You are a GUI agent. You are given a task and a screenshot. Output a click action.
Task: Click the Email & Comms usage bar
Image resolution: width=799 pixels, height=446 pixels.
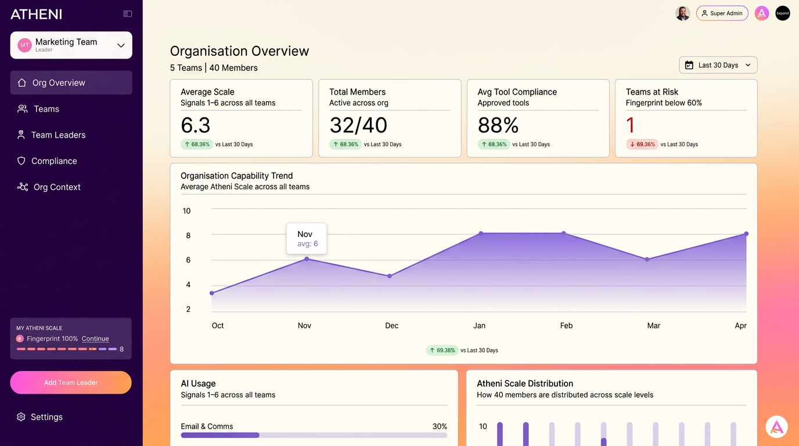click(314, 435)
